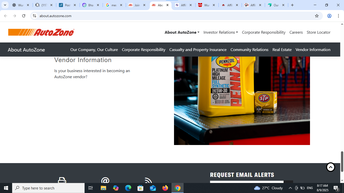The height and width of the screenshot is (193, 344).
Task: Open the Chrome profile icon
Action: pyautogui.click(x=329, y=16)
